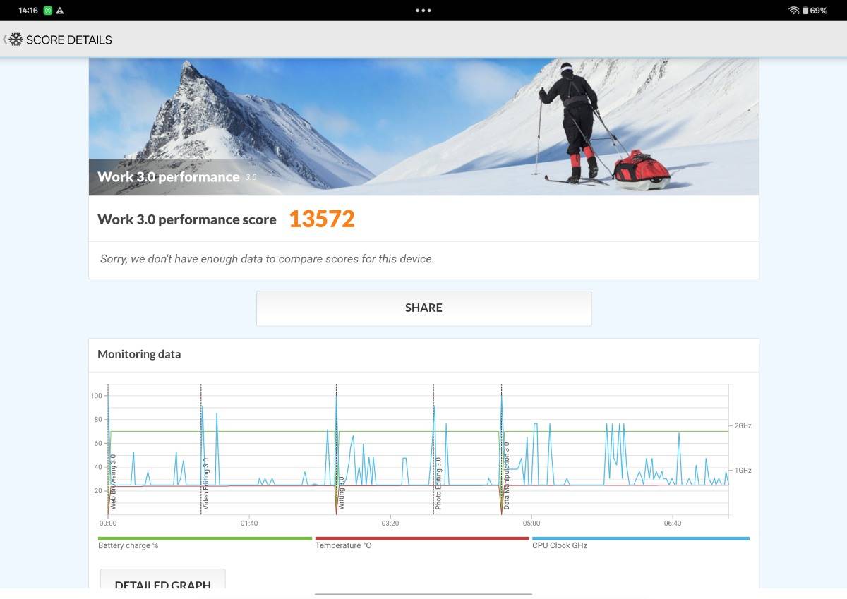The image size is (847, 599).
Task: Tap the bottom navigation gesture handle
Action: click(x=423, y=594)
